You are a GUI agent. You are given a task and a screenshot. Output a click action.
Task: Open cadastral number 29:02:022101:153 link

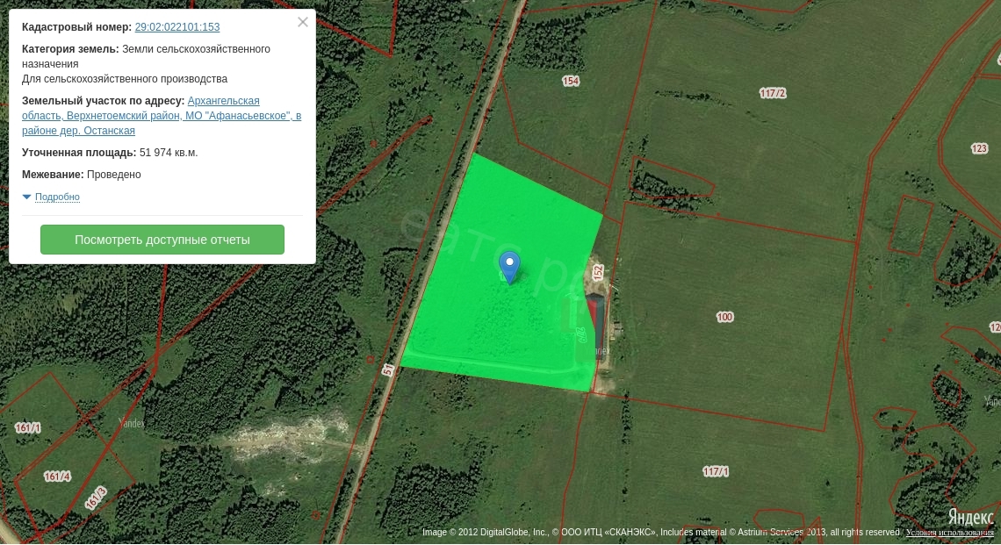click(177, 27)
